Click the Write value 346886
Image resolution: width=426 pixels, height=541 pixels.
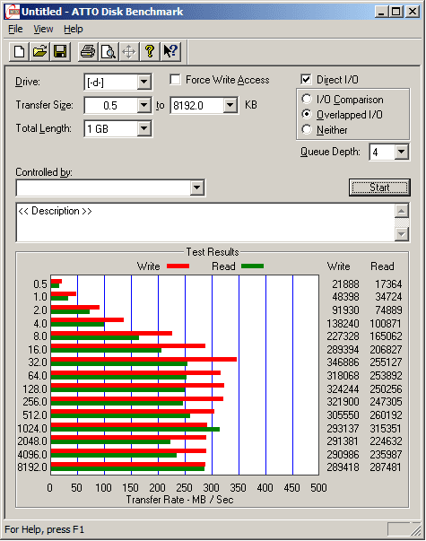pos(343,362)
